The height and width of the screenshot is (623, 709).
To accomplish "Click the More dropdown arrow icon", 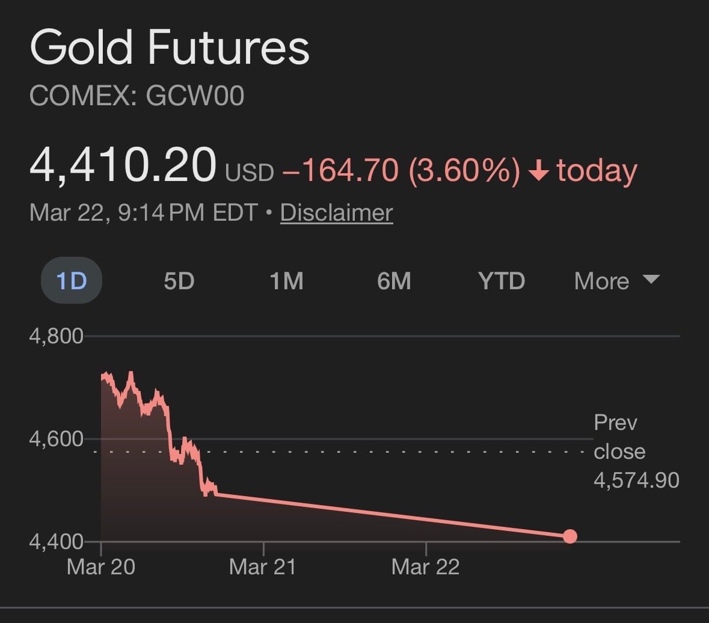I will click(651, 279).
